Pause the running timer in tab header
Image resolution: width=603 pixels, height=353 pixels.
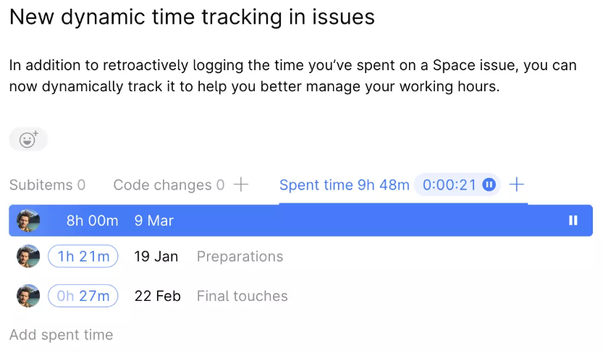(x=489, y=185)
